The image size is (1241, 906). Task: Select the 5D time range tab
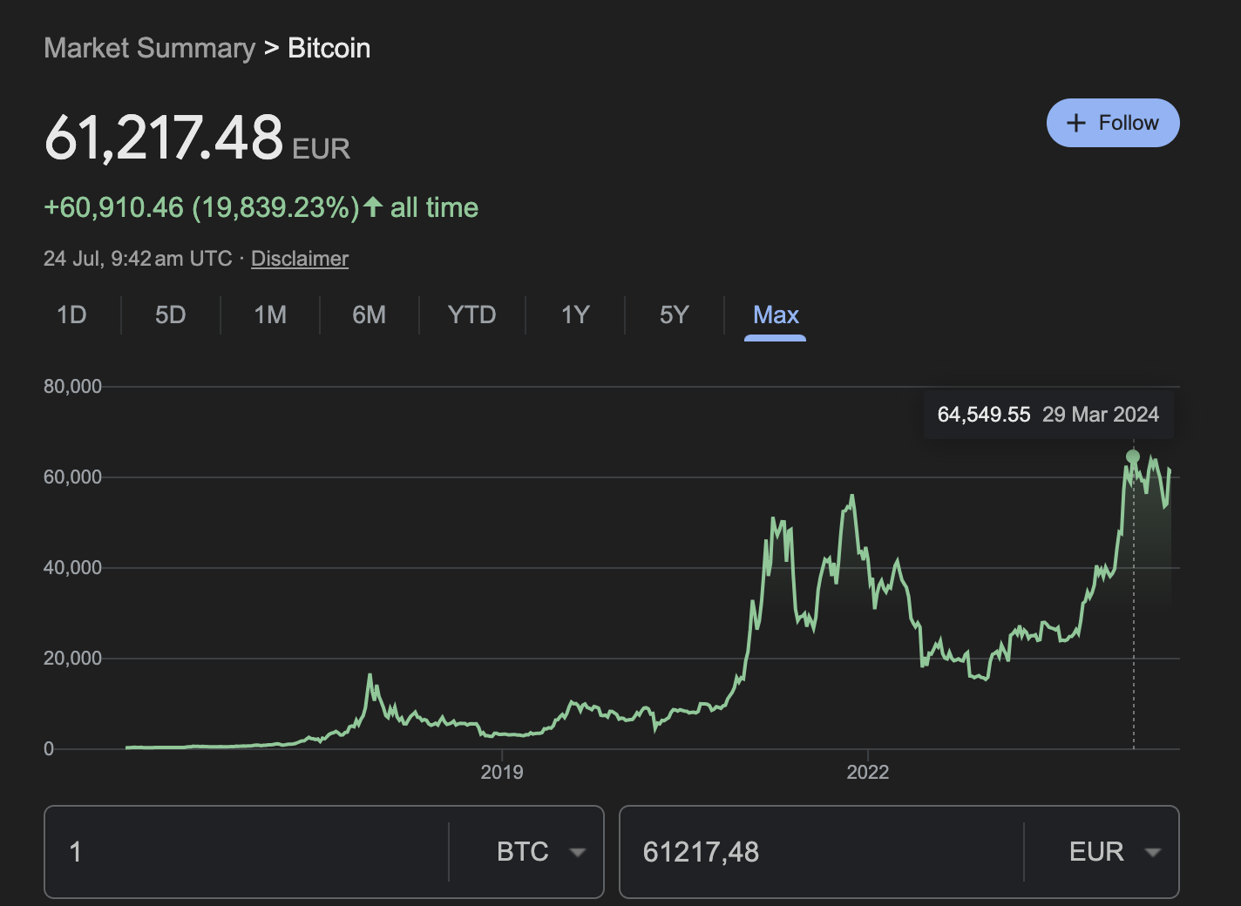[x=170, y=314]
